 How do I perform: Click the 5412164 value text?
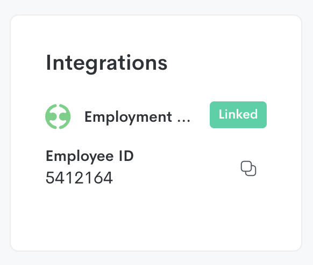79,178
